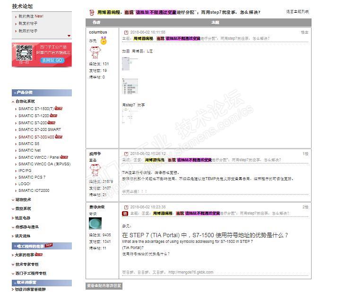
Task: Open second attached image thumbnail in columbus's post
Action: (130, 86)
